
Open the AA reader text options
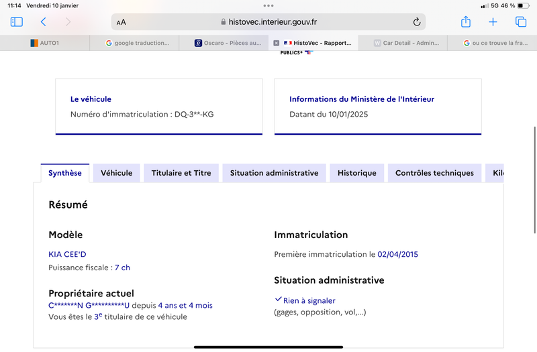point(121,22)
